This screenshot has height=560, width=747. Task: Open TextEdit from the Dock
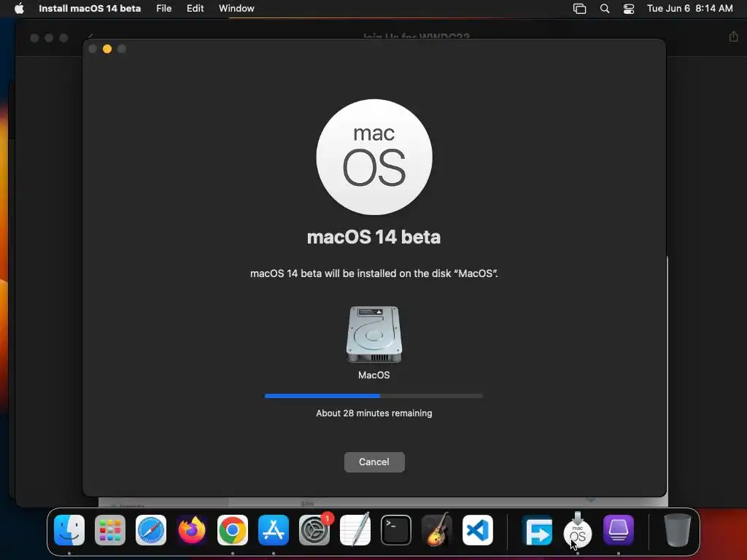pos(355,529)
